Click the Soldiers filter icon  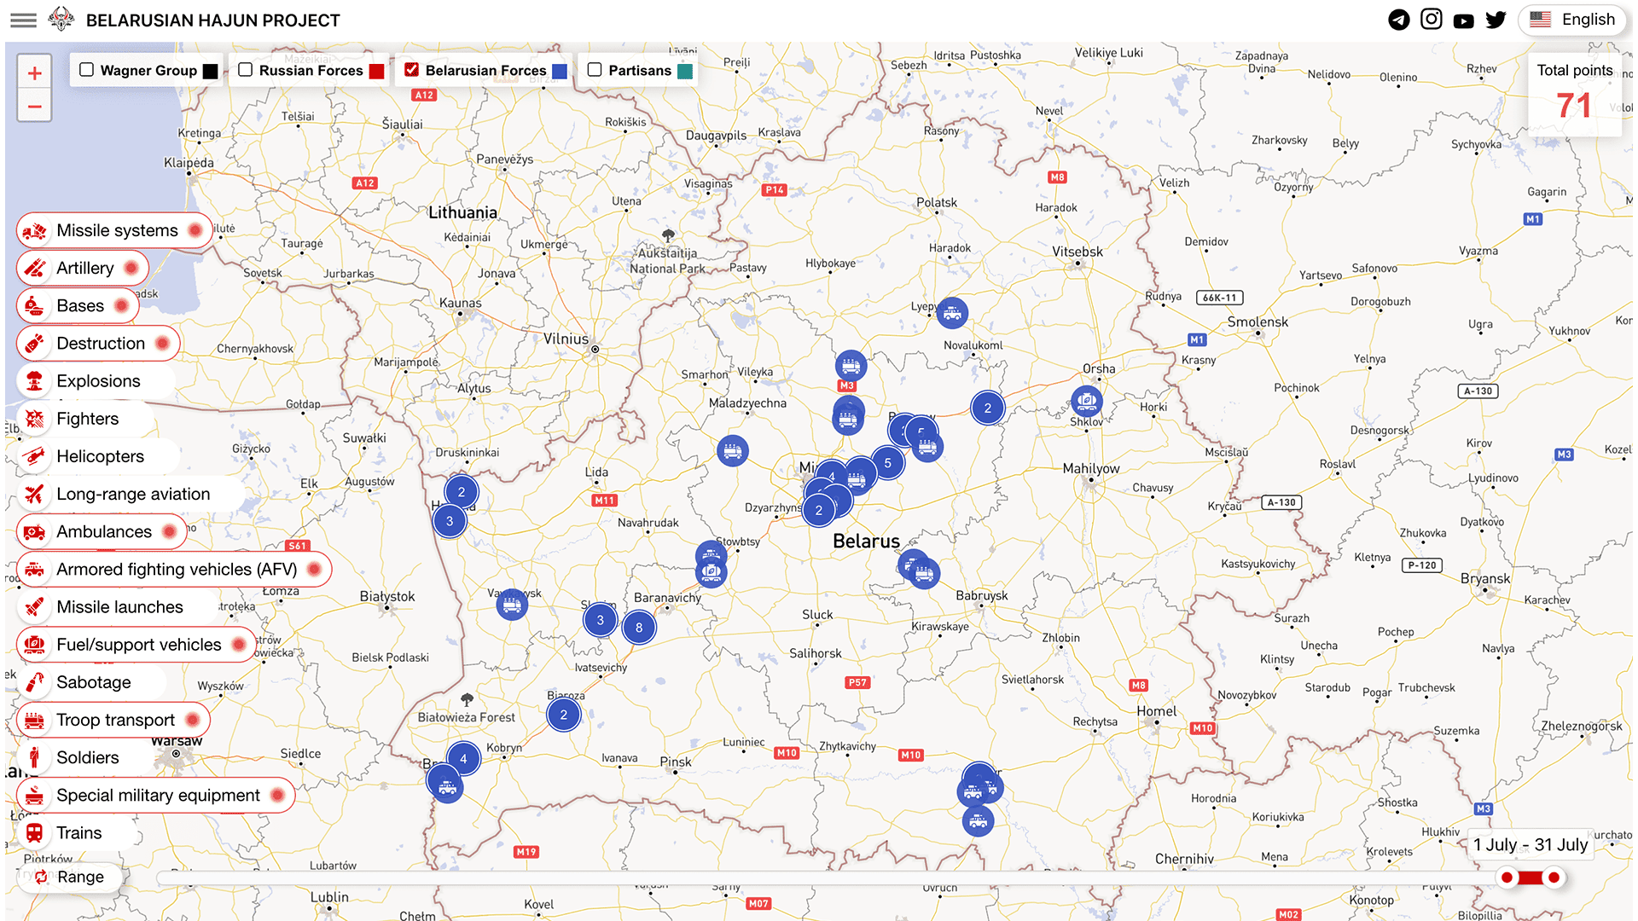tap(34, 757)
